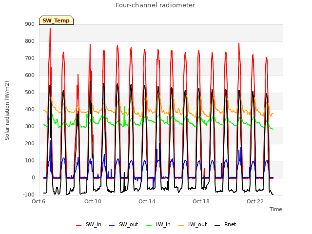Click the SW_Temp annotation label
This screenshot has height=234, width=312.
pos(56,20)
